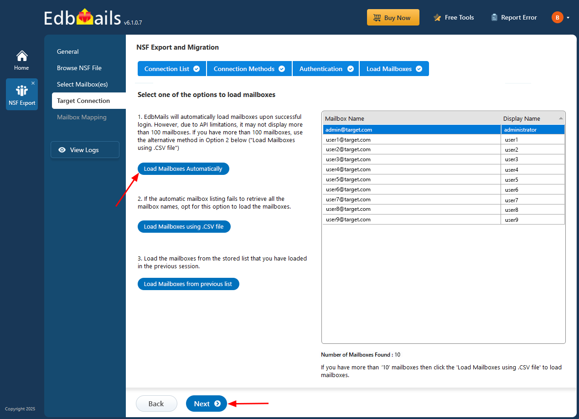Select the General menu item
Viewport: 579px width, 419px height.
(x=68, y=51)
